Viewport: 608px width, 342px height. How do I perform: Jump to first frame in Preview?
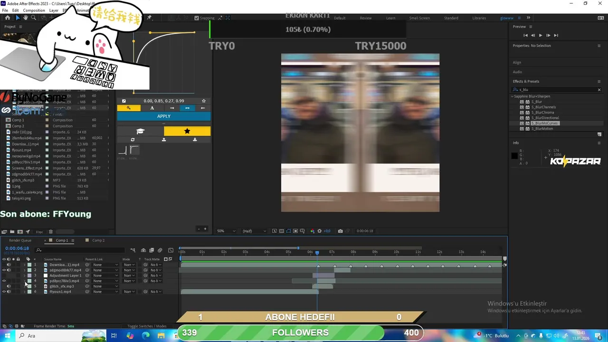coord(525,35)
